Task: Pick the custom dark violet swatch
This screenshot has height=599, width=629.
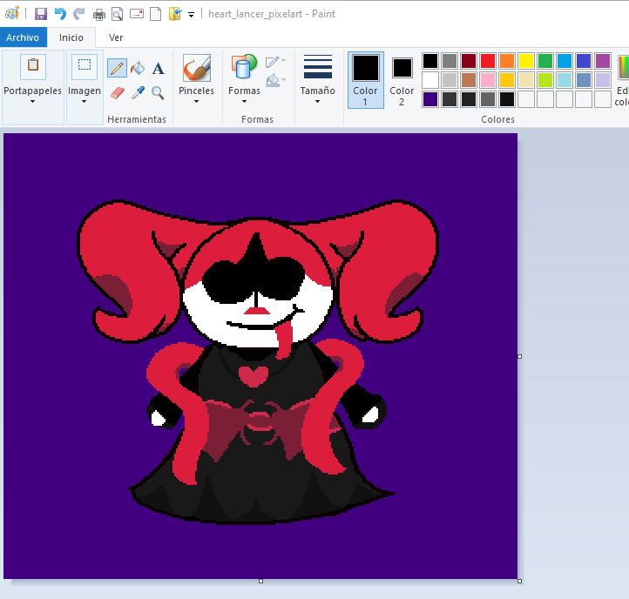Action: click(x=430, y=99)
